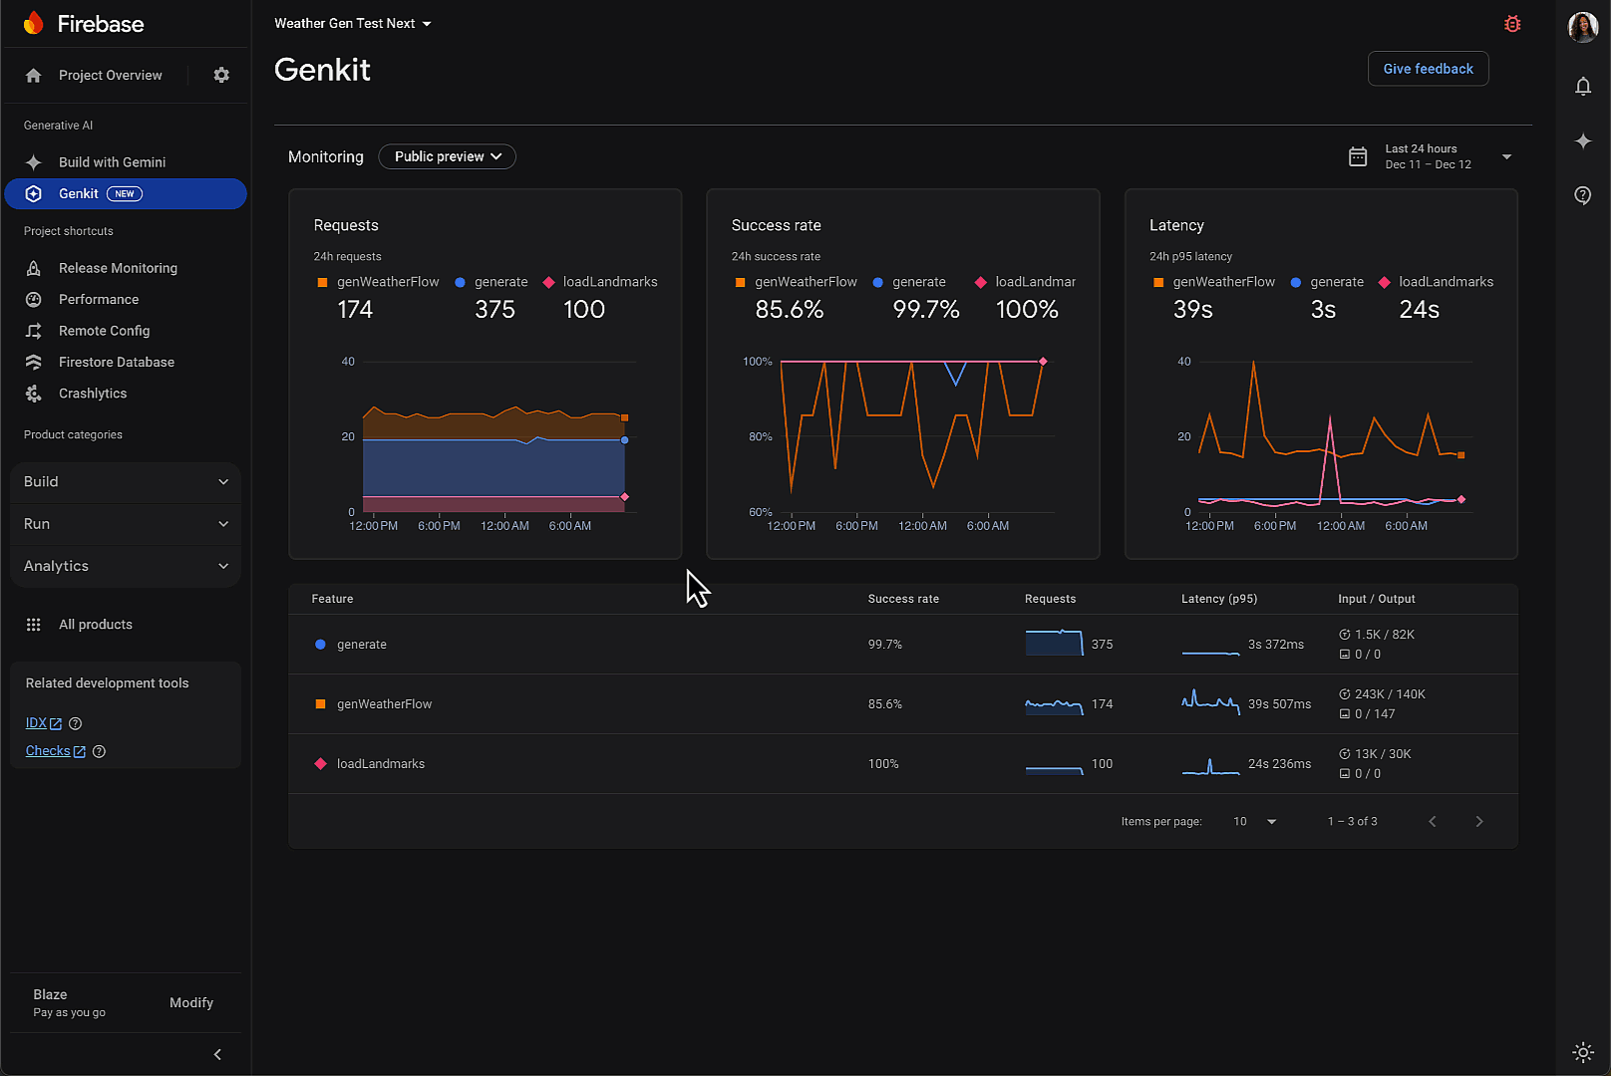Image resolution: width=1611 pixels, height=1076 pixels.
Task: Toggle genWeatherFlow series in Requests legend
Action: [377, 282]
